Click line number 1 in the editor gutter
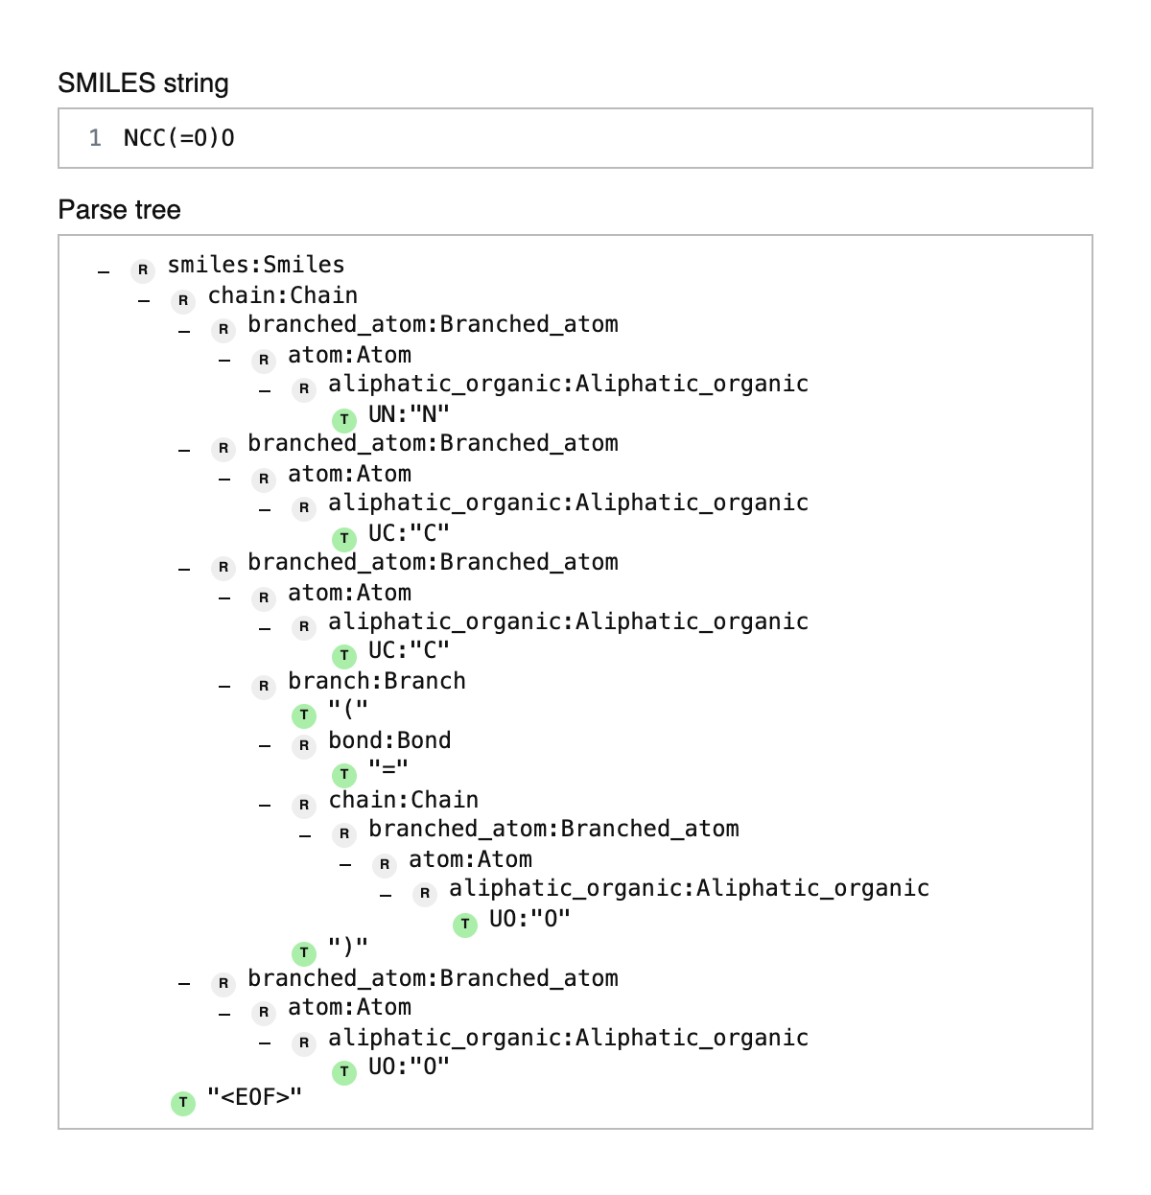This screenshot has height=1195, width=1151. coord(95,138)
